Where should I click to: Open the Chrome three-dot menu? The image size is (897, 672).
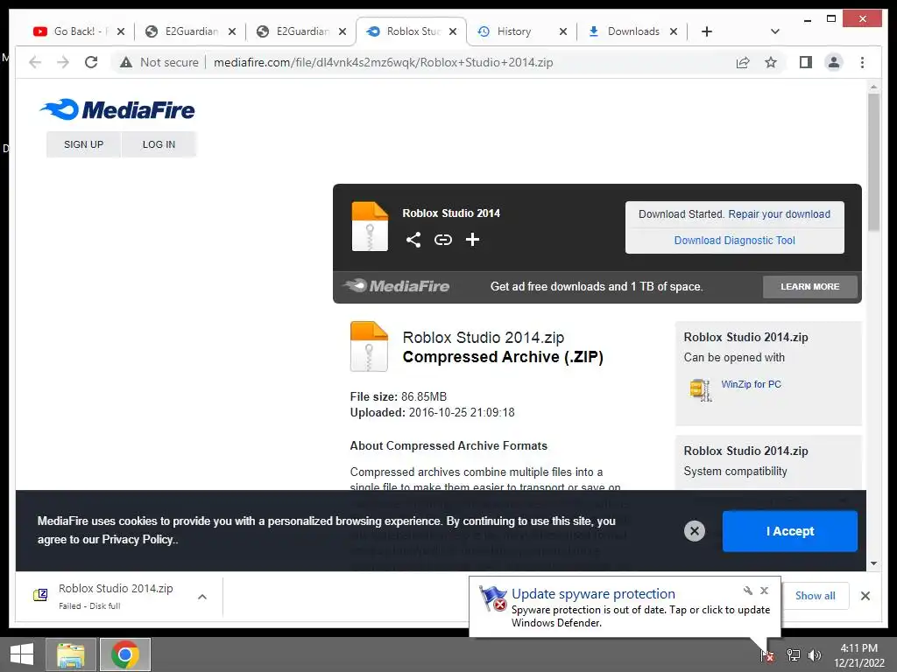pyautogui.click(x=862, y=62)
